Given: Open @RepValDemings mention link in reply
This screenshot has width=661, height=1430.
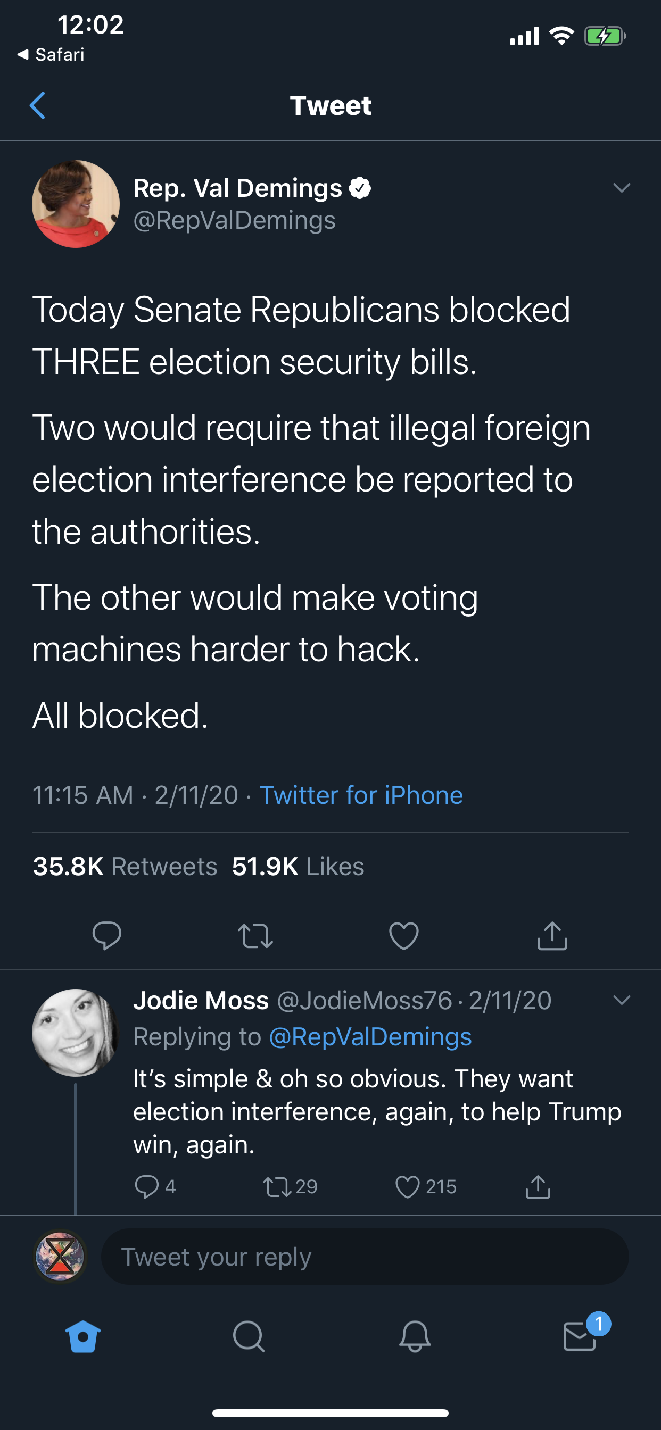Looking at the screenshot, I should pos(370,1036).
